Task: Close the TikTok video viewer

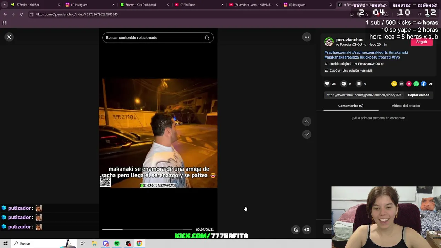Action: coord(9,37)
